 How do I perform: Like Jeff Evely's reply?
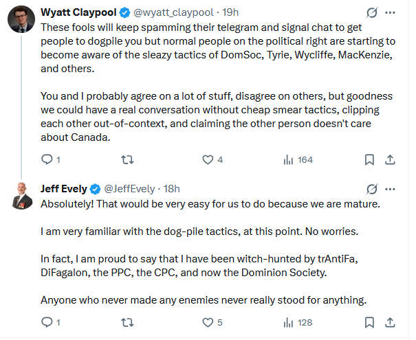[x=208, y=322]
